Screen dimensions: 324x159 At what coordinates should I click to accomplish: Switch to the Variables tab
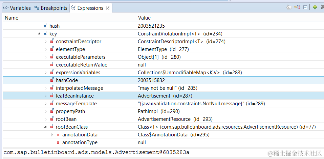click(x=17, y=8)
